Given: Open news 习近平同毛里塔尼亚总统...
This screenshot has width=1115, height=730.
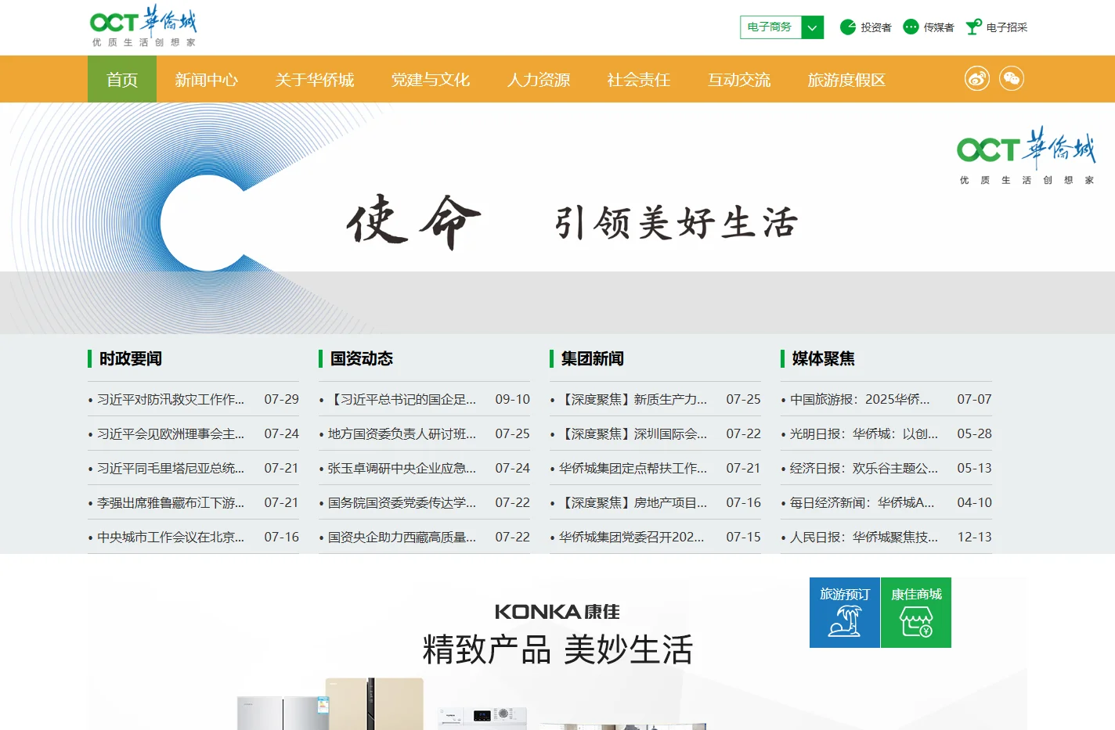Looking at the screenshot, I should [x=171, y=468].
